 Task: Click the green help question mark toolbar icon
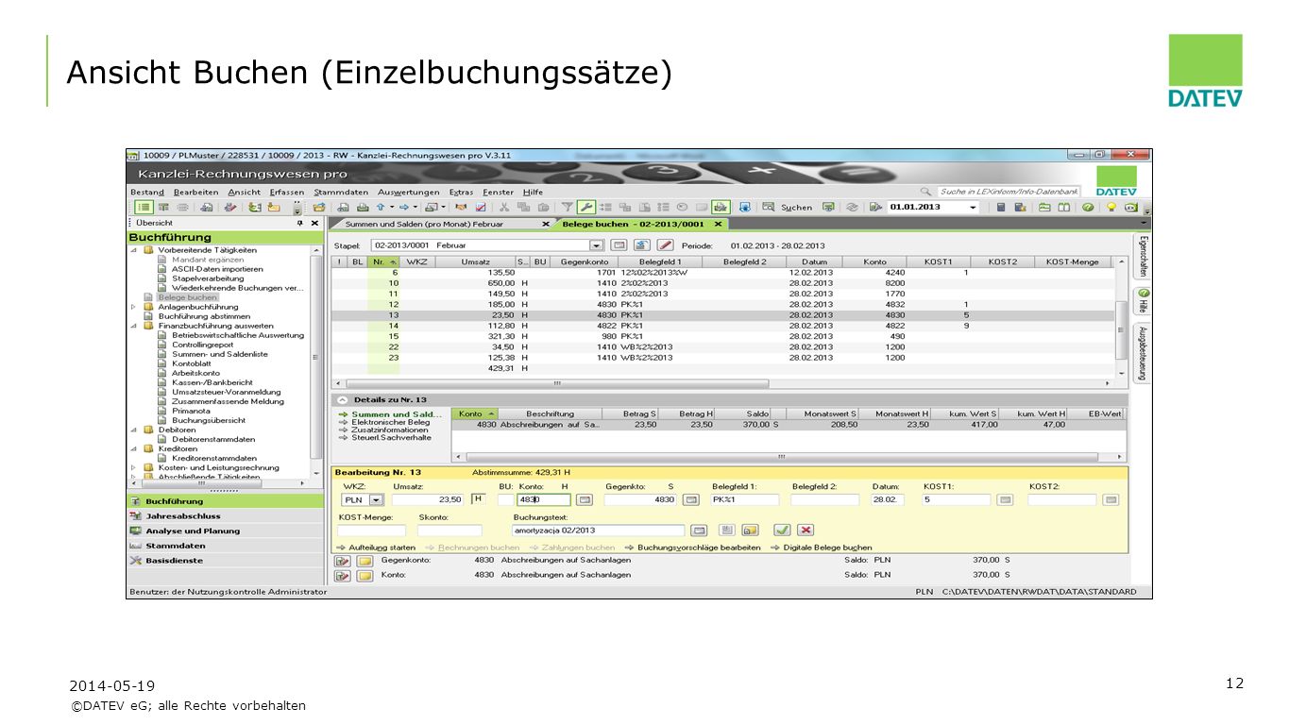[x=1088, y=207]
